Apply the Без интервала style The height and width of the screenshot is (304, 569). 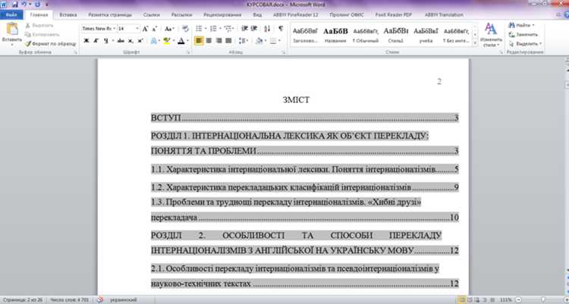click(456, 35)
